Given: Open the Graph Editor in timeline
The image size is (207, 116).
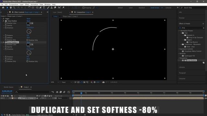Looking at the screenshot, I should click(69, 92).
